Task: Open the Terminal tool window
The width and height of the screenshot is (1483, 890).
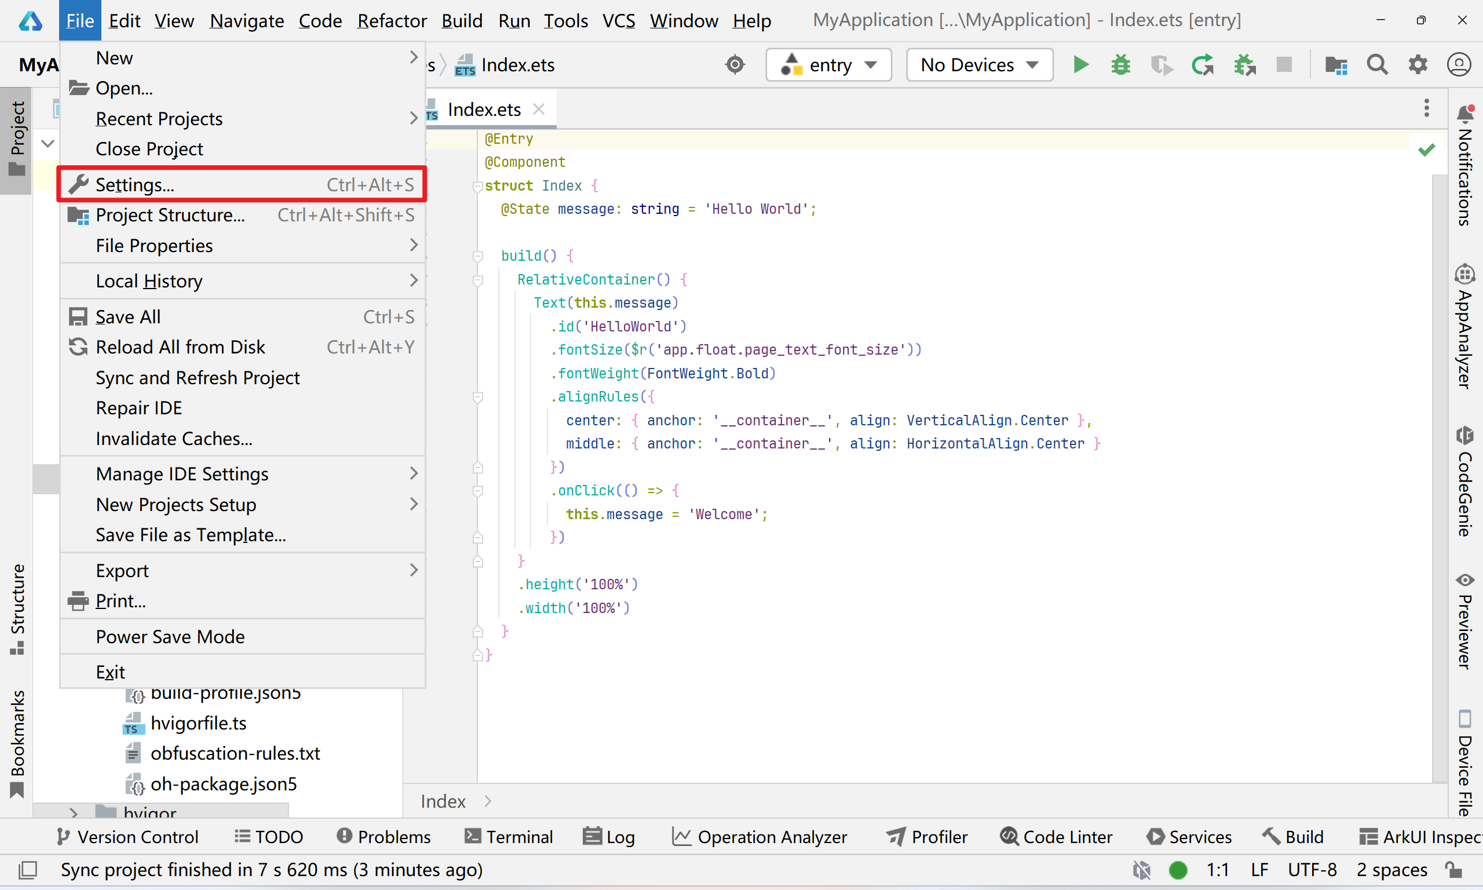Action: [x=508, y=837]
